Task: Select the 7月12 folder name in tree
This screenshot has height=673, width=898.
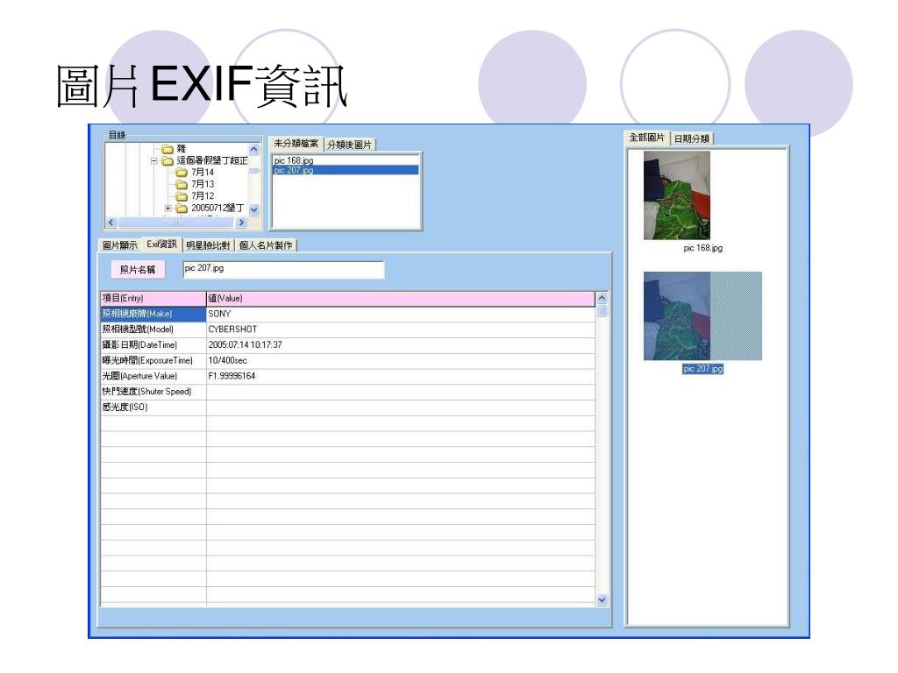Action: point(203,196)
